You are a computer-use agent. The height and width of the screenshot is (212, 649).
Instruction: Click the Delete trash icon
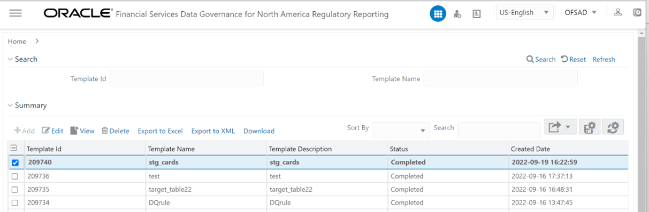[x=105, y=131]
